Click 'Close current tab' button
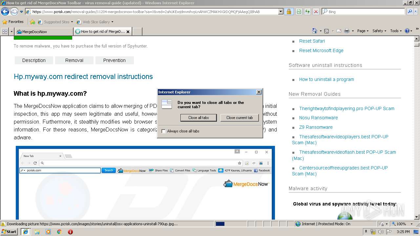Screen dimensions: 420x236 point(240,118)
